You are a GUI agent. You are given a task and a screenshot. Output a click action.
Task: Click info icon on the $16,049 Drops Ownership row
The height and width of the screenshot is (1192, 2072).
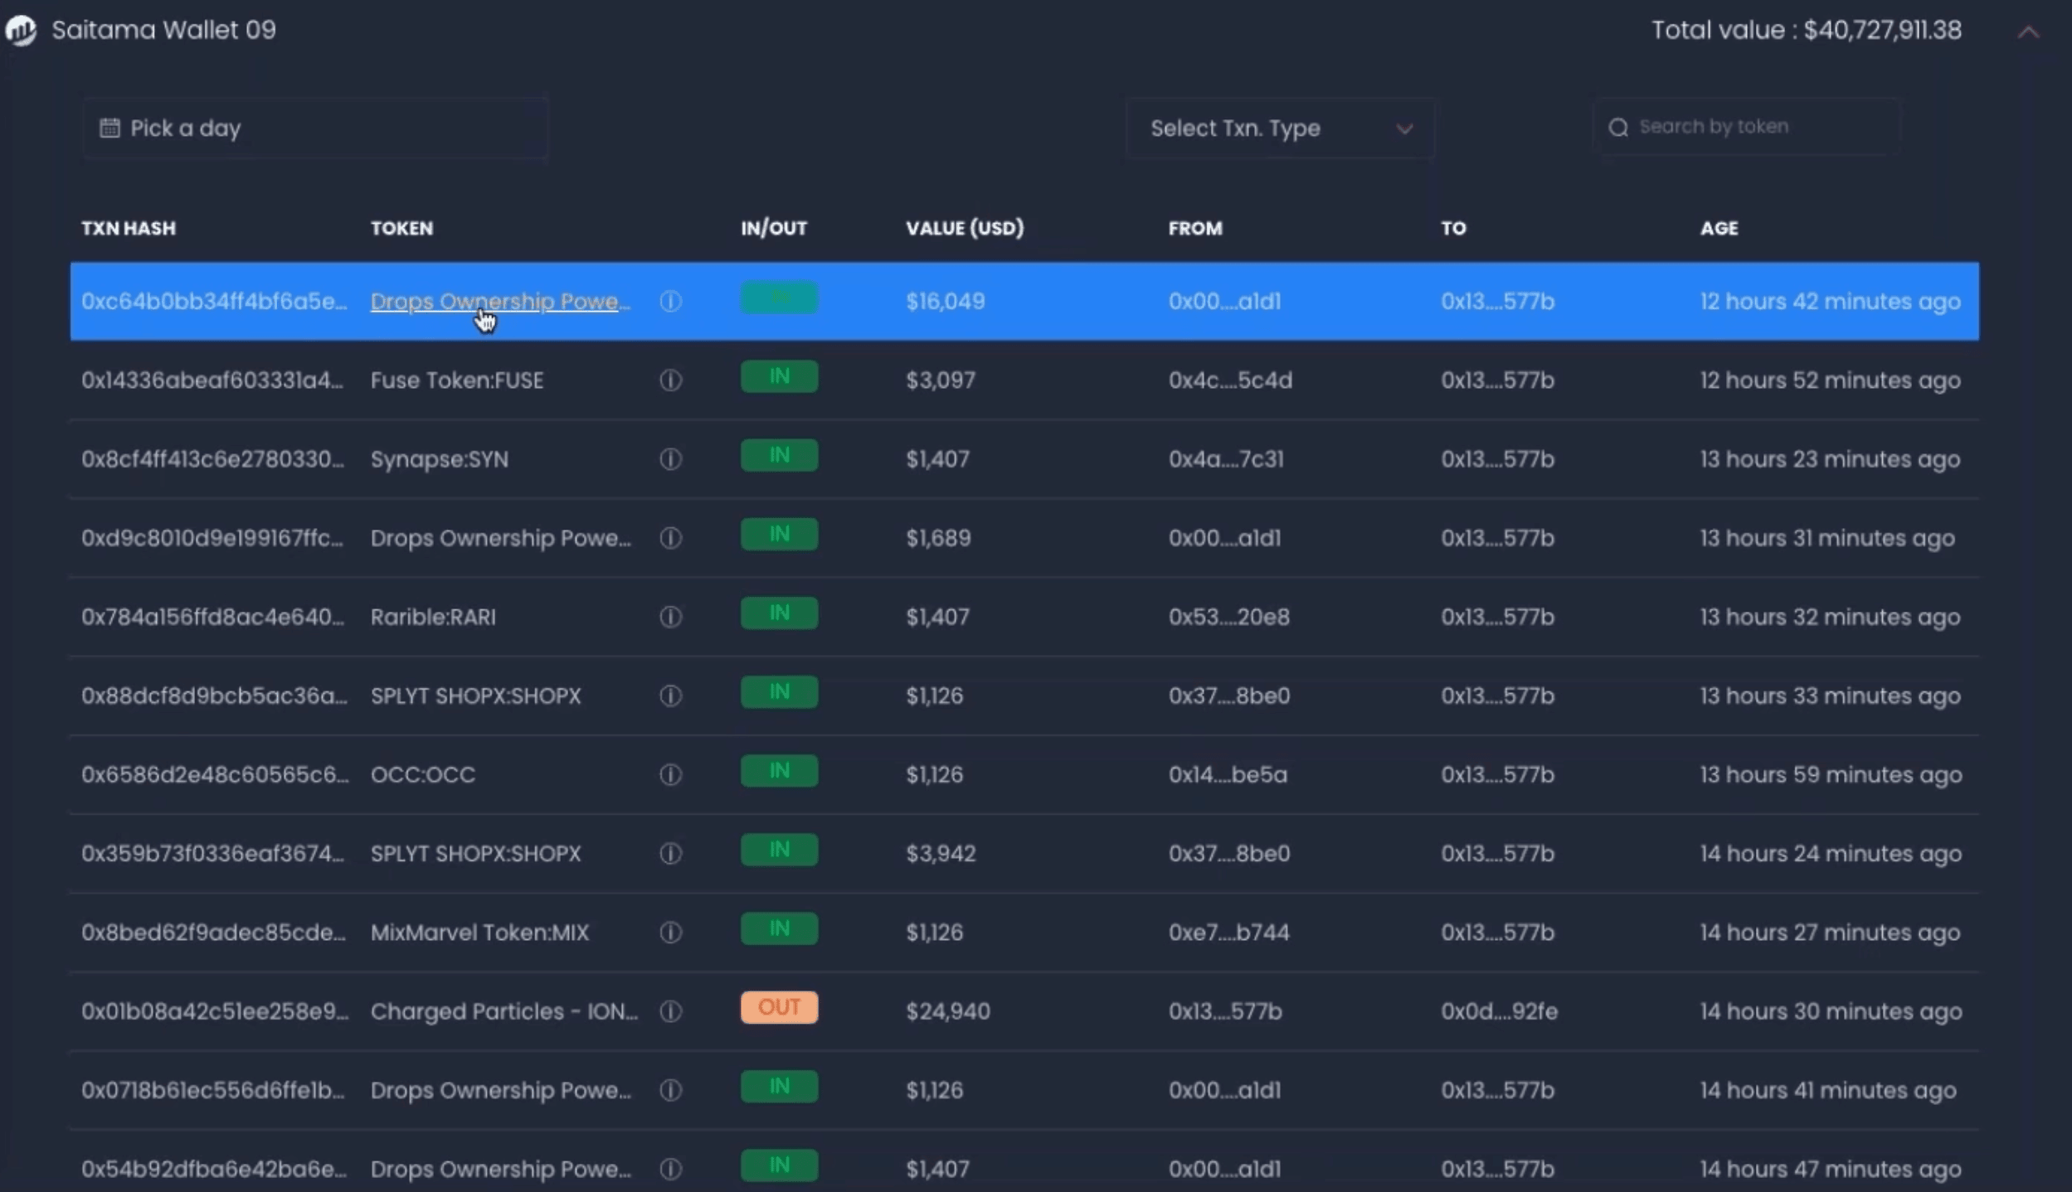pos(670,302)
